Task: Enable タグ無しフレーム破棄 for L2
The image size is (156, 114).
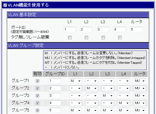Action: 86,38
